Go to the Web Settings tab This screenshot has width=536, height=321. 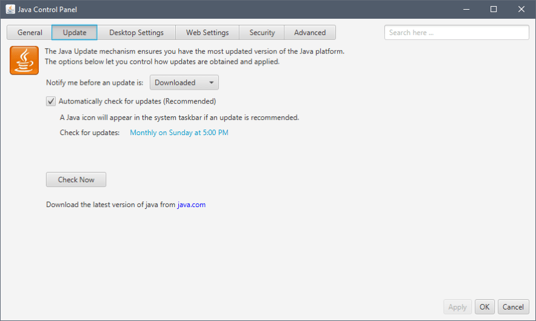(x=207, y=33)
